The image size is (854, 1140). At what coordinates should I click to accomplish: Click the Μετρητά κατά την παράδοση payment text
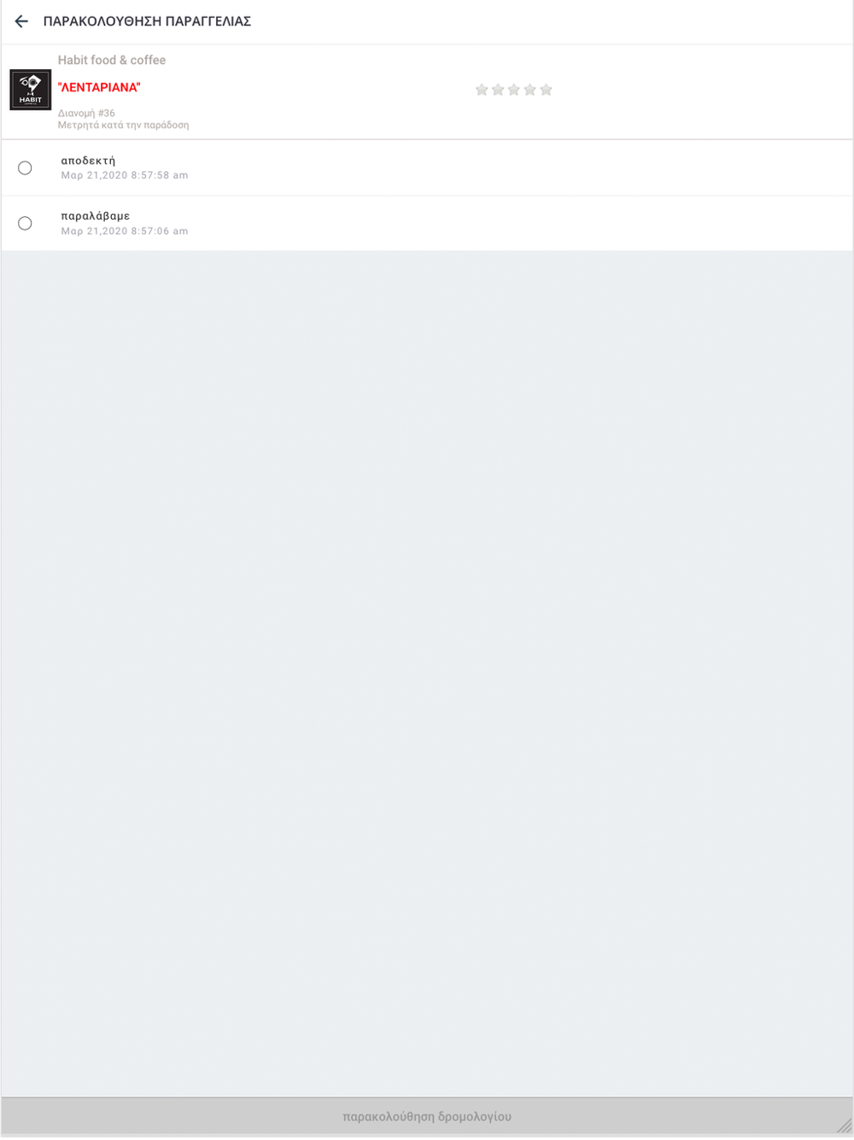point(124,125)
